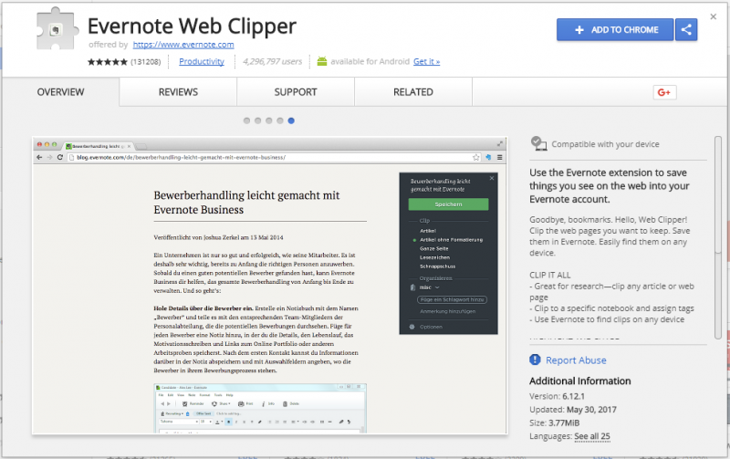
Task: Click the 'Version: 6.12.1' text
Action: (557, 397)
